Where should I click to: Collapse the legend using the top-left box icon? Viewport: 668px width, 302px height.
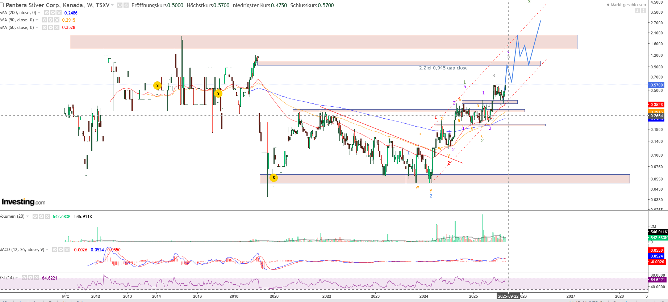(x=1, y=5)
